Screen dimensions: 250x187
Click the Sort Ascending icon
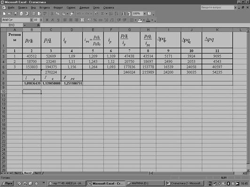pos(111,14)
